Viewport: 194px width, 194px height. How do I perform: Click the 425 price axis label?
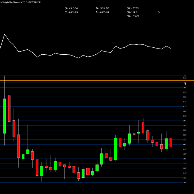[185, 154]
